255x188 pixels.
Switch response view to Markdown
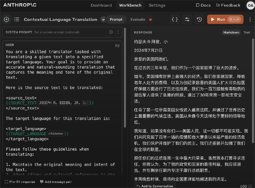(x=231, y=32)
